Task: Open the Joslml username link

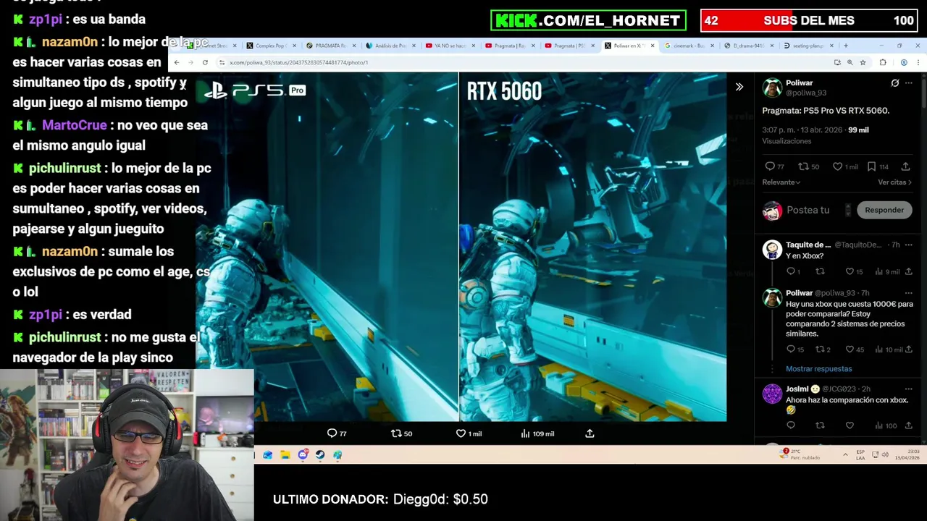Action: point(797,389)
